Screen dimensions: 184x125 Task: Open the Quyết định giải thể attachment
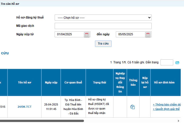click(x=166, y=109)
